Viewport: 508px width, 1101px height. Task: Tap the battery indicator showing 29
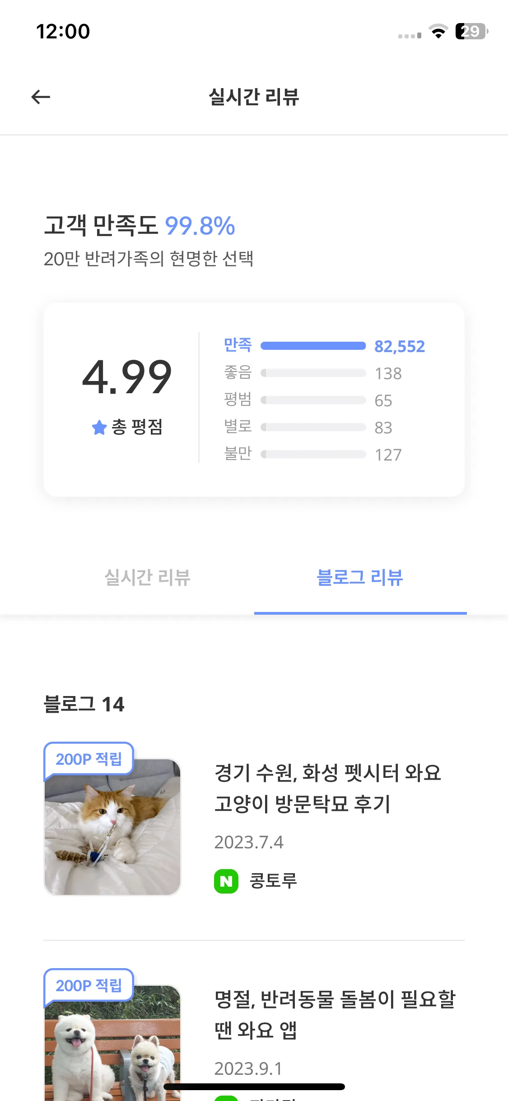pos(472,31)
